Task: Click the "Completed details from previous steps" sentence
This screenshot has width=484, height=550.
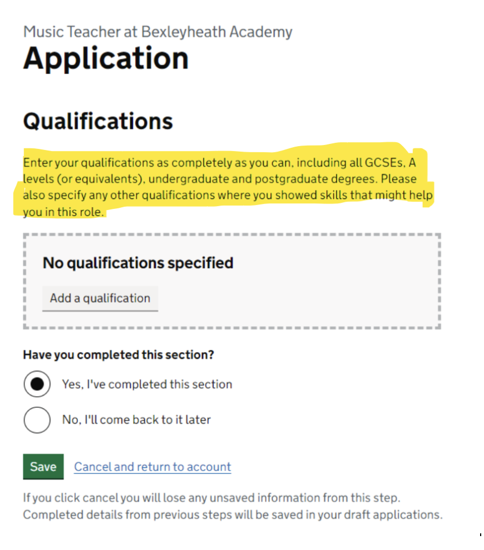Action: [x=233, y=514]
